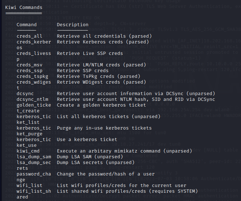Click the kiwi_cmd command name
This screenshot has width=241, height=201.
point(28,151)
